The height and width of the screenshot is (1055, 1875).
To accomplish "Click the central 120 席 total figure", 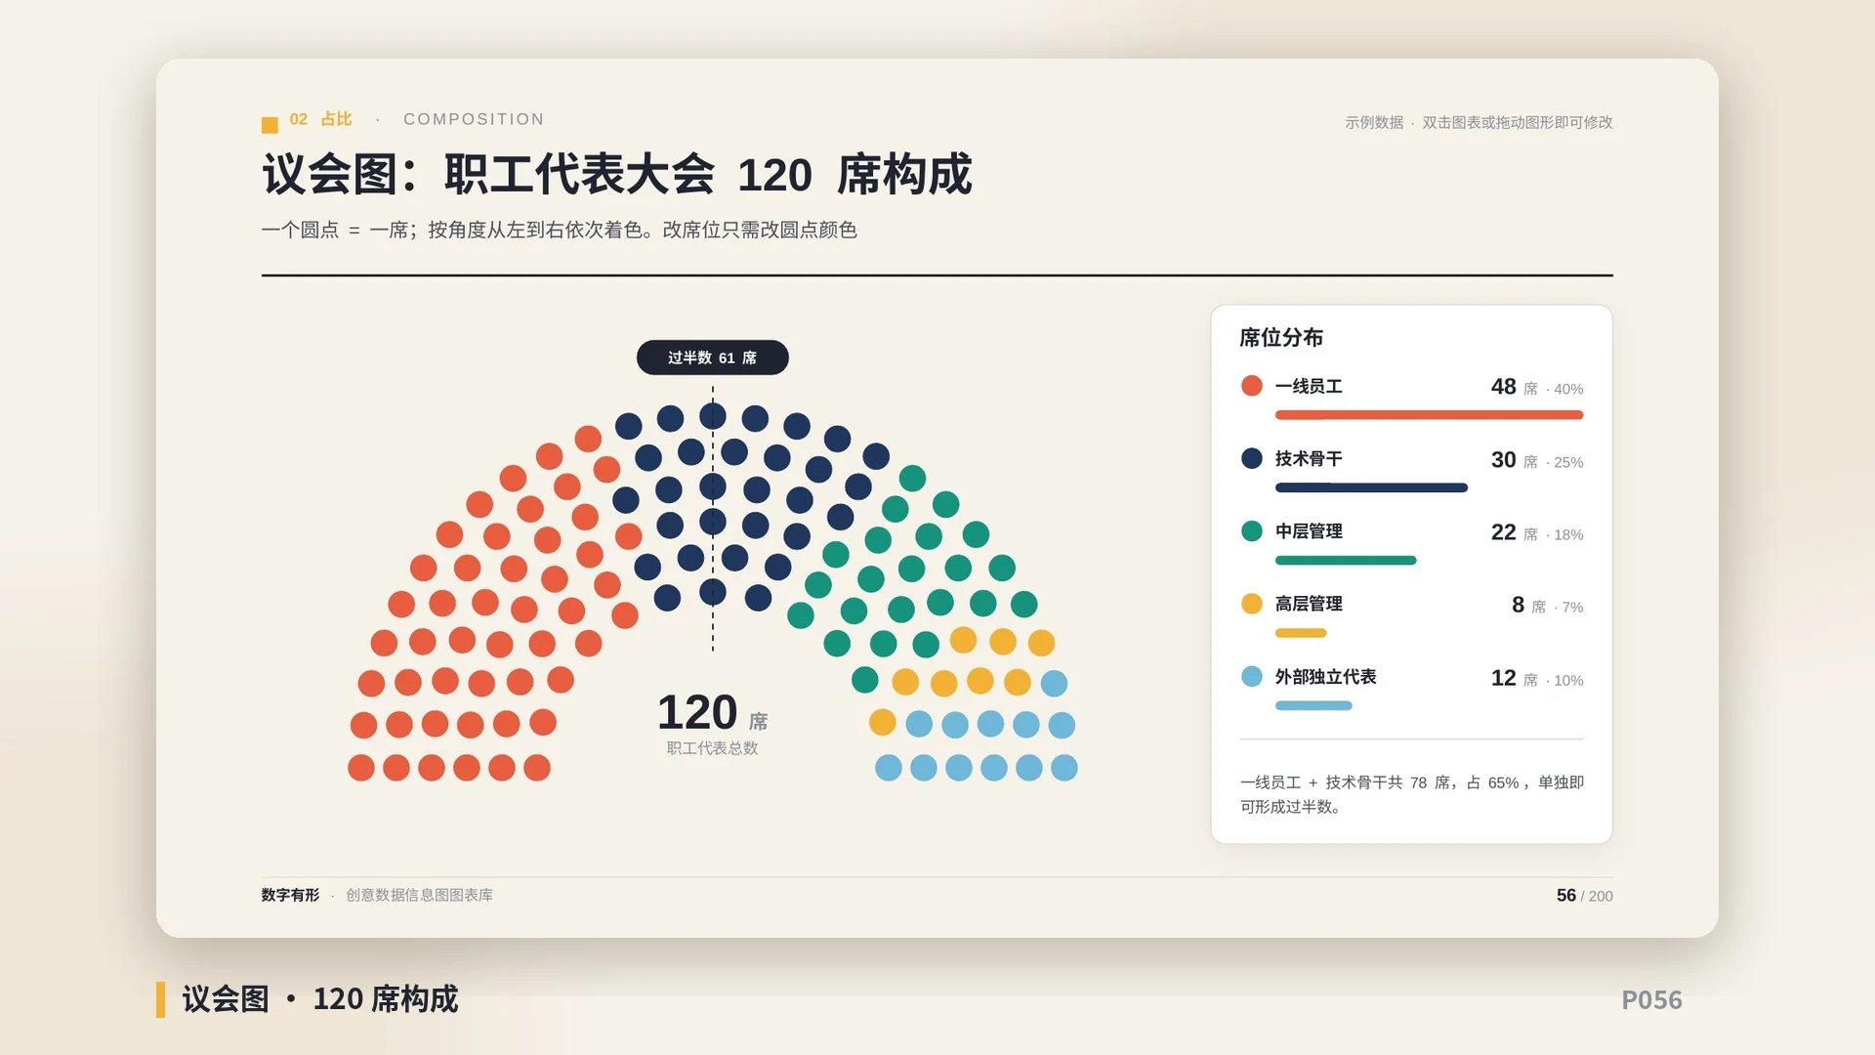I will (712, 712).
